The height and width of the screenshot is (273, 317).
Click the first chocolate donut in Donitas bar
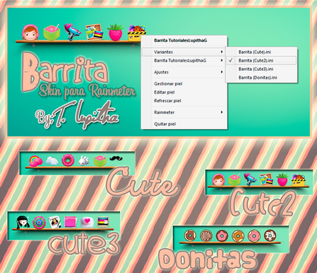190,235
